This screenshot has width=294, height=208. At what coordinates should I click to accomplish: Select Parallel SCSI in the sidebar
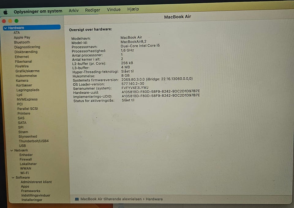point(28,109)
